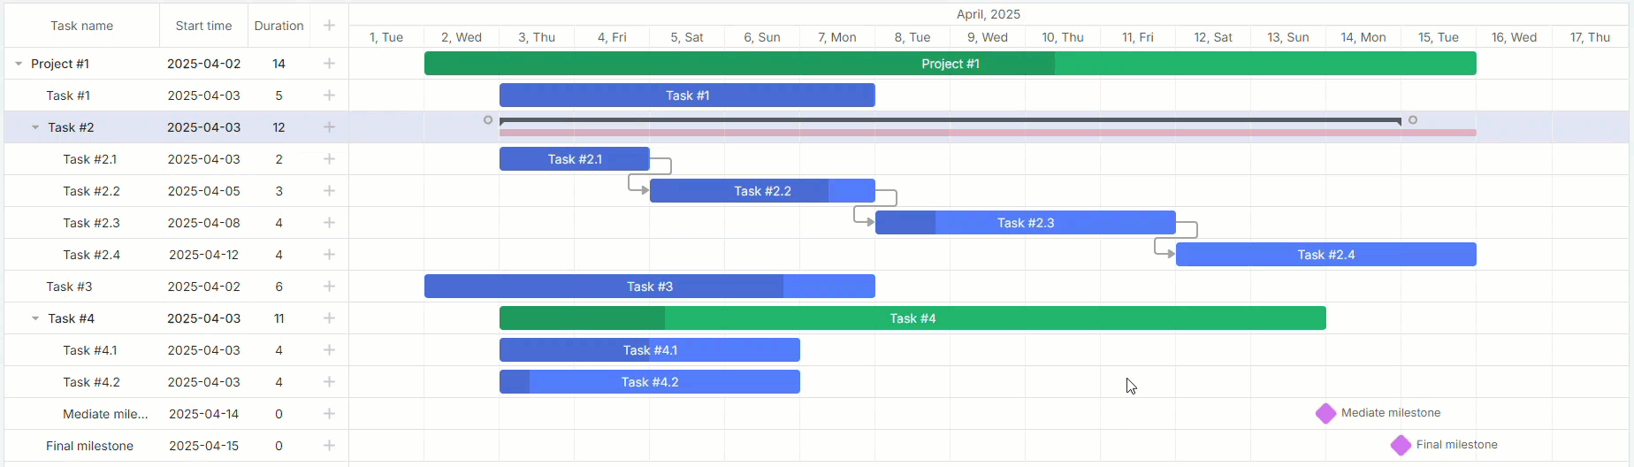The image size is (1634, 467).
Task: Collapse the Task #4 group
Action: tap(35, 318)
